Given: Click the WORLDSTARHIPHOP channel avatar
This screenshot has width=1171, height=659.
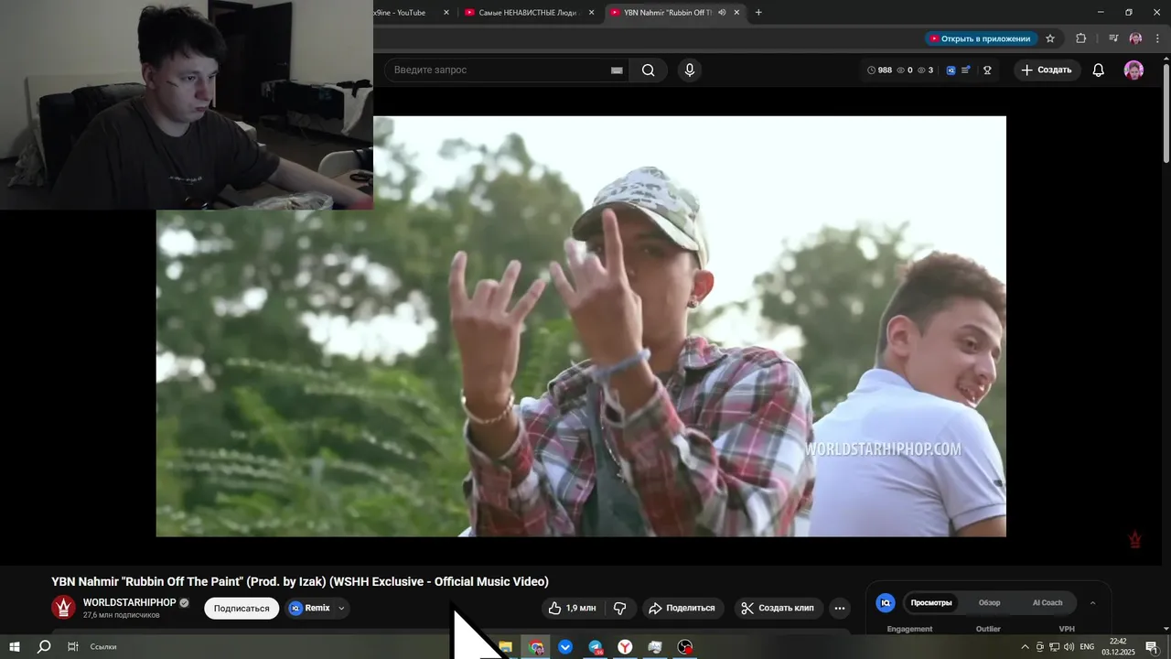Looking at the screenshot, I should (63, 608).
